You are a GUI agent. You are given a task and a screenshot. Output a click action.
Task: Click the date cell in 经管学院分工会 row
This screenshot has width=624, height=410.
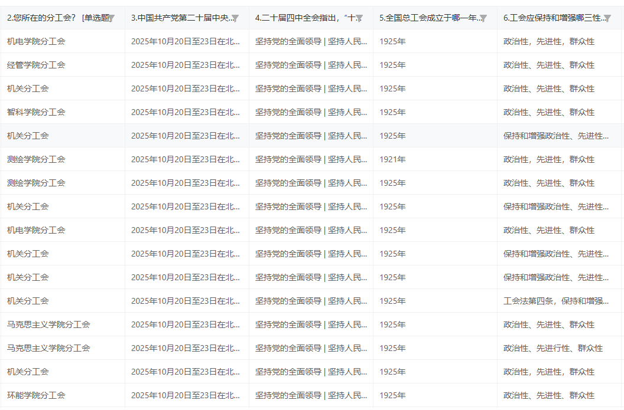[x=186, y=65]
